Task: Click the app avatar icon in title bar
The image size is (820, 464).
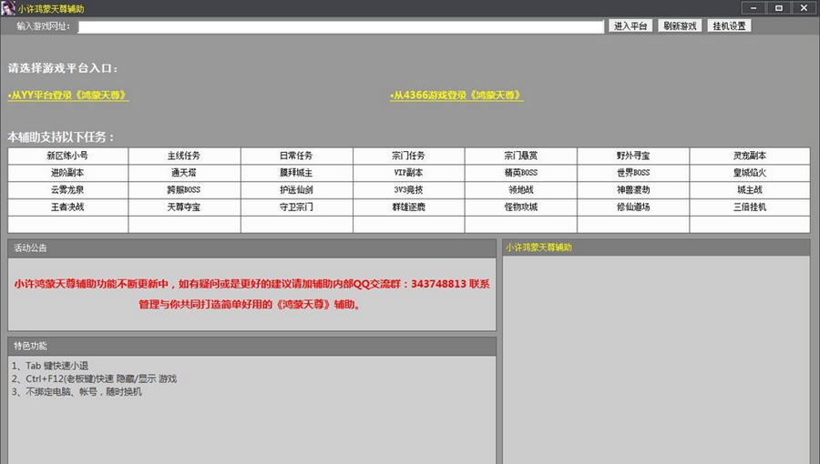Action: tap(8, 8)
